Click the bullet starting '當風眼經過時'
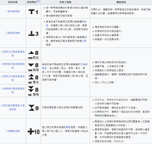Image resolution: width=152 pixels, height=144 pixels. tap(122, 133)
